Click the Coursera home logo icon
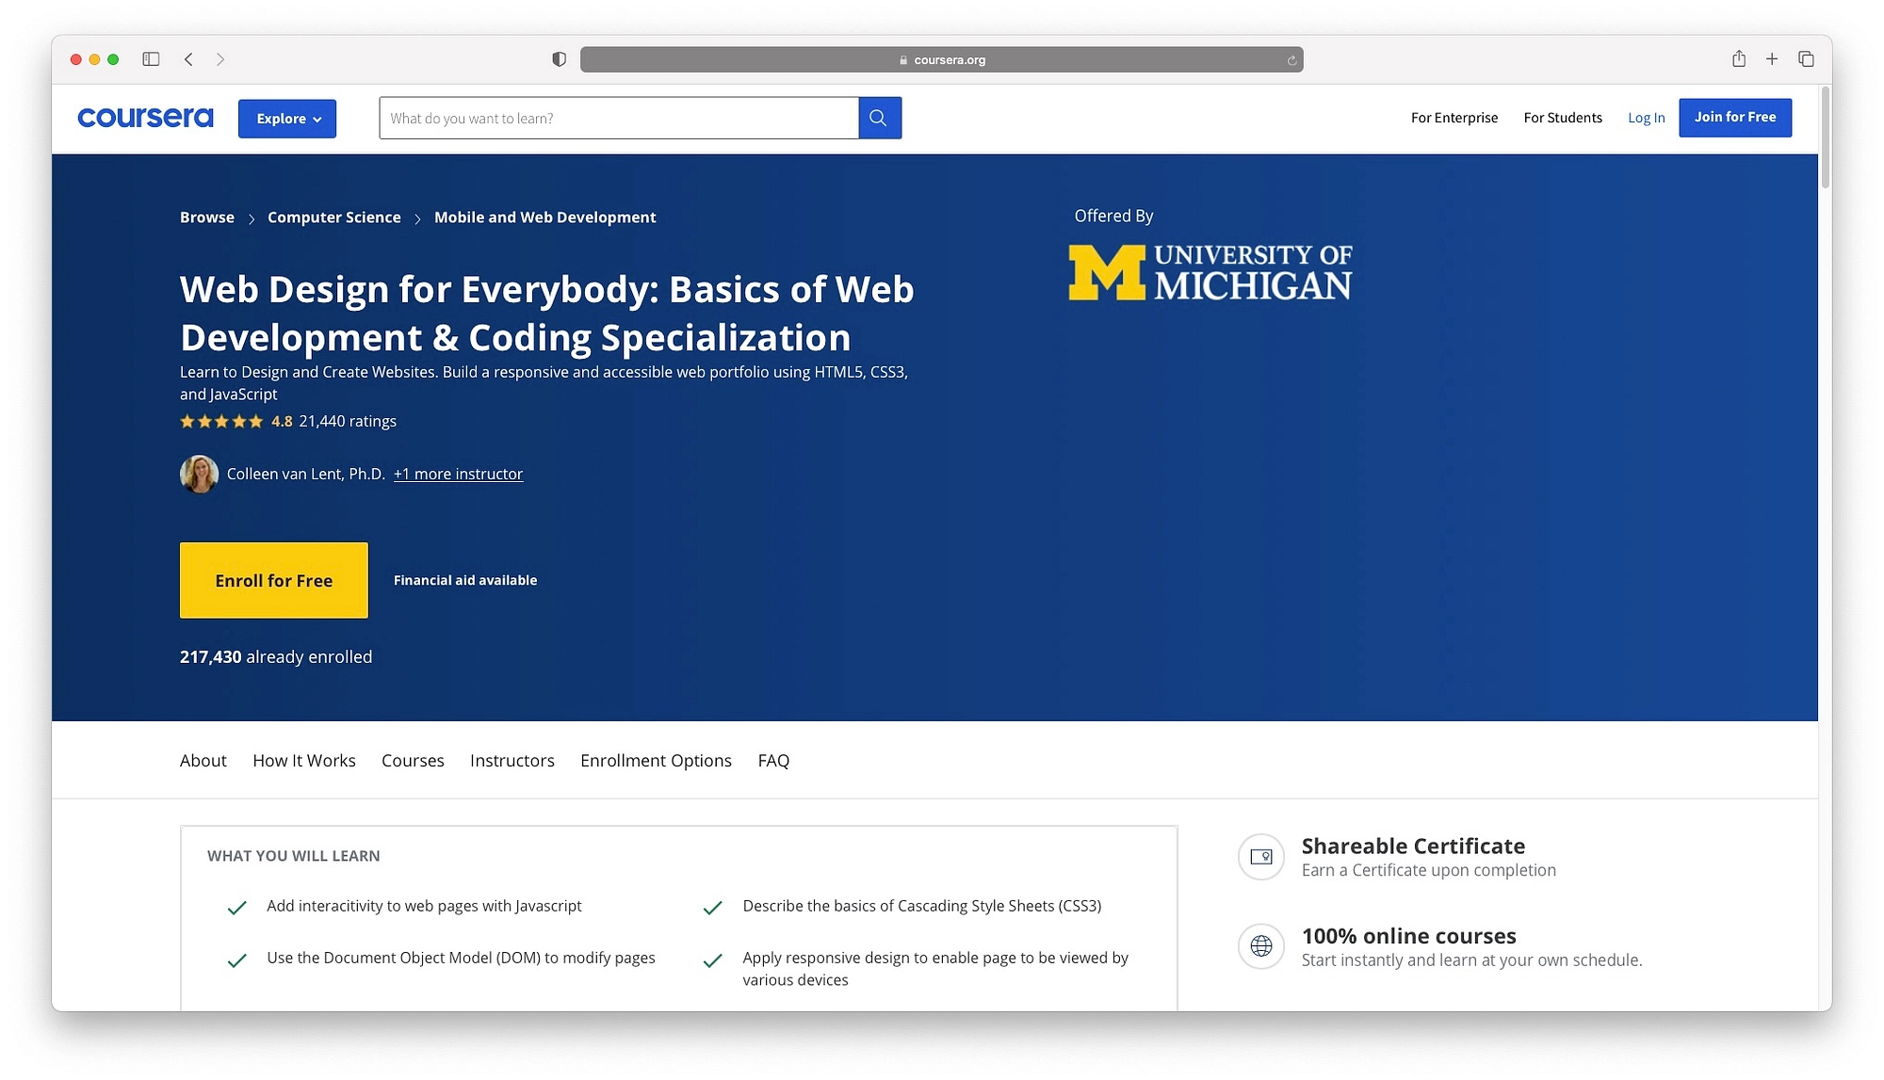 pyautogui.click(x=145, y=118)
